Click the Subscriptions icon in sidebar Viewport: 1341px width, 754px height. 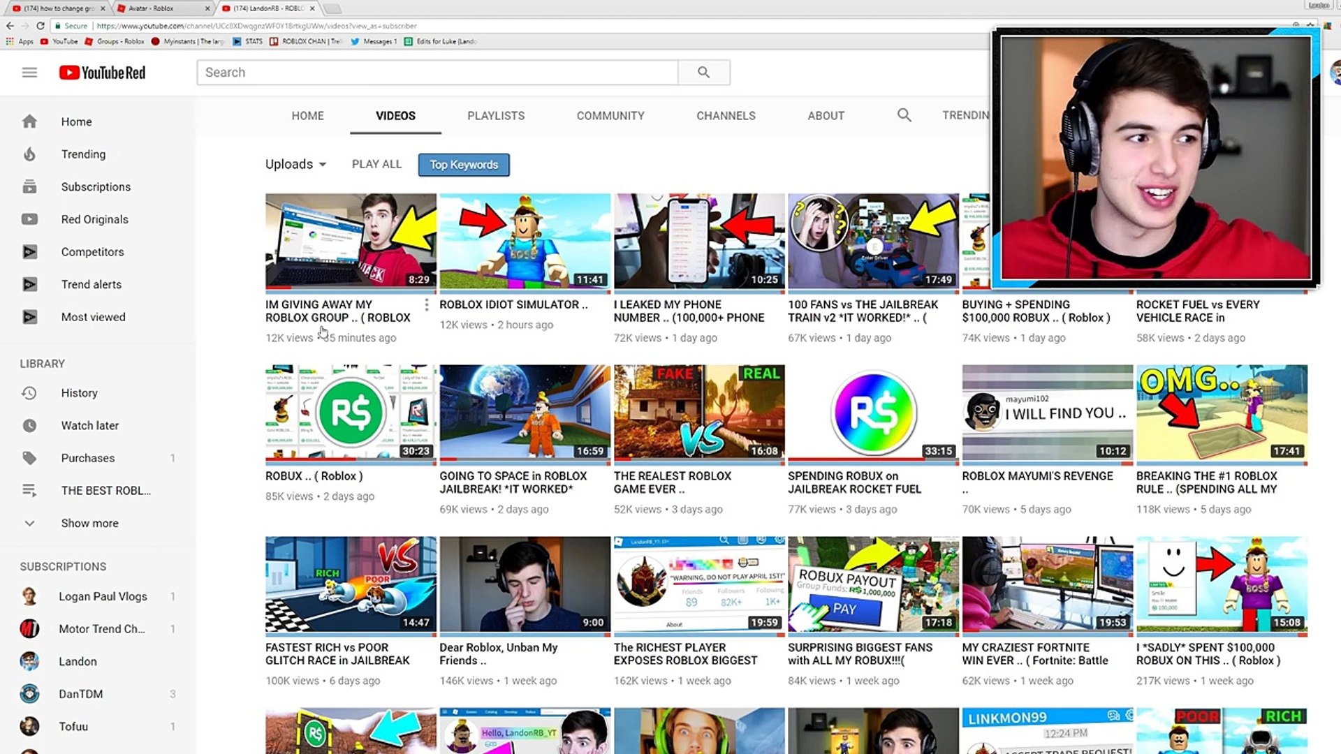pos(29,187)
